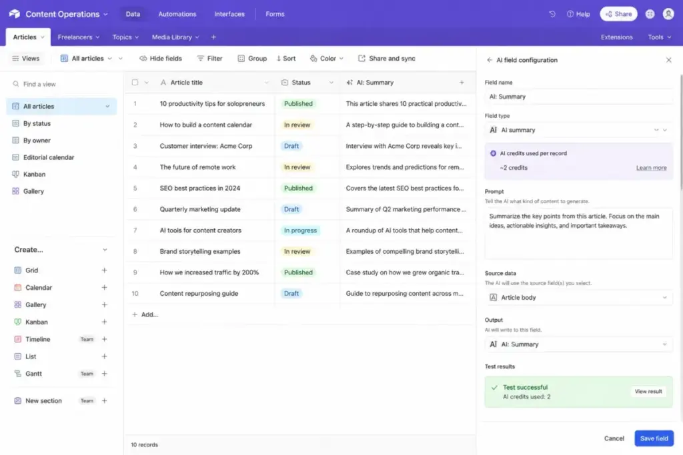Switch to the Data tab

tap(133, 14)
